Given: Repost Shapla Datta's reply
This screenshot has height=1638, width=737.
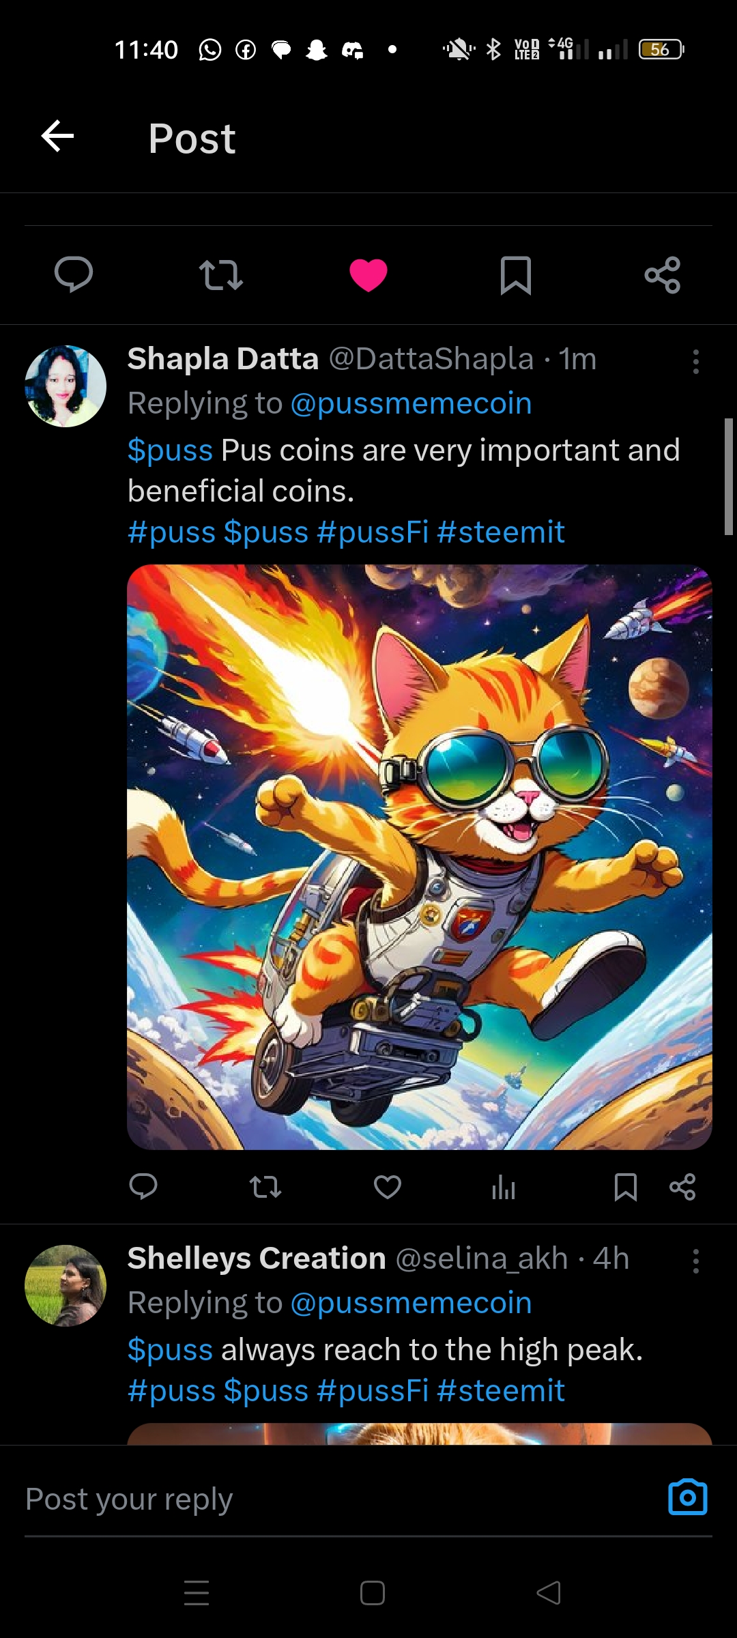Looking at the screenshot, I should pyautogui.click(x=265, y=1188).
